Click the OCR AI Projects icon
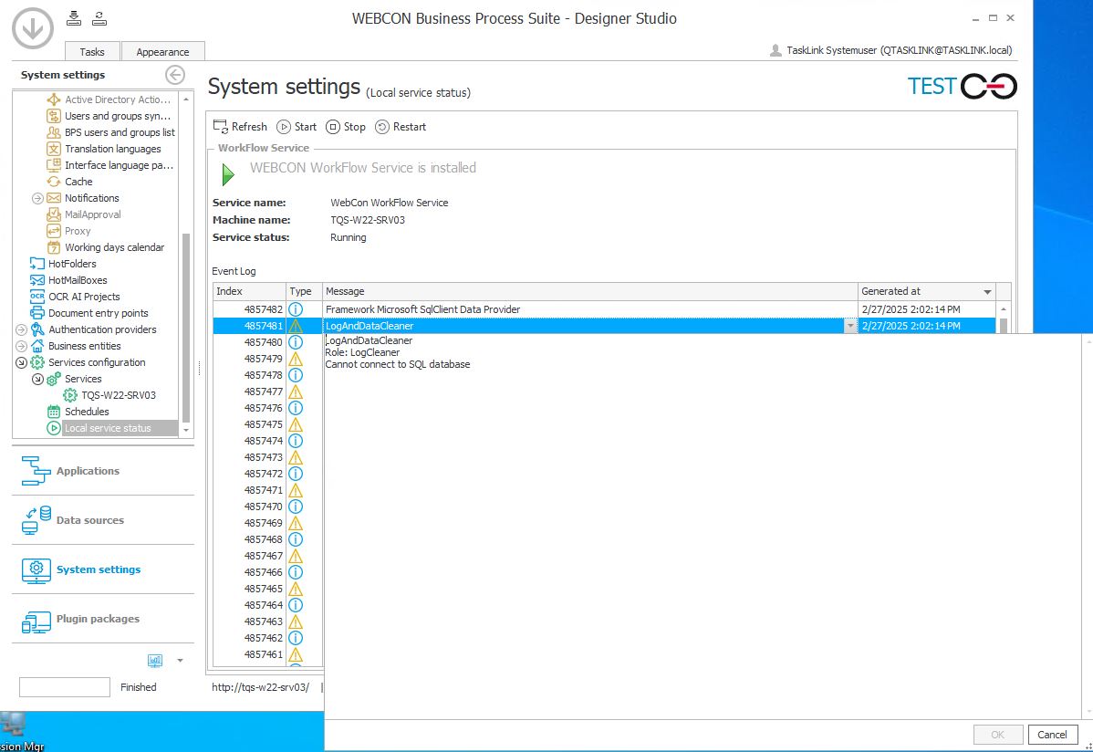 tap(36, 297)
